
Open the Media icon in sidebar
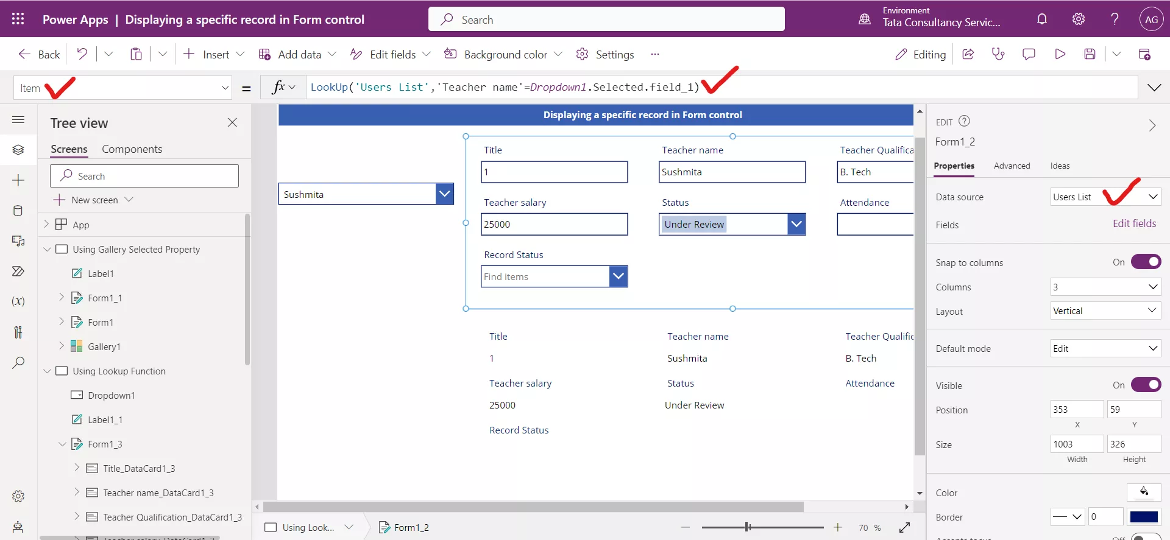tap(18, 241)
